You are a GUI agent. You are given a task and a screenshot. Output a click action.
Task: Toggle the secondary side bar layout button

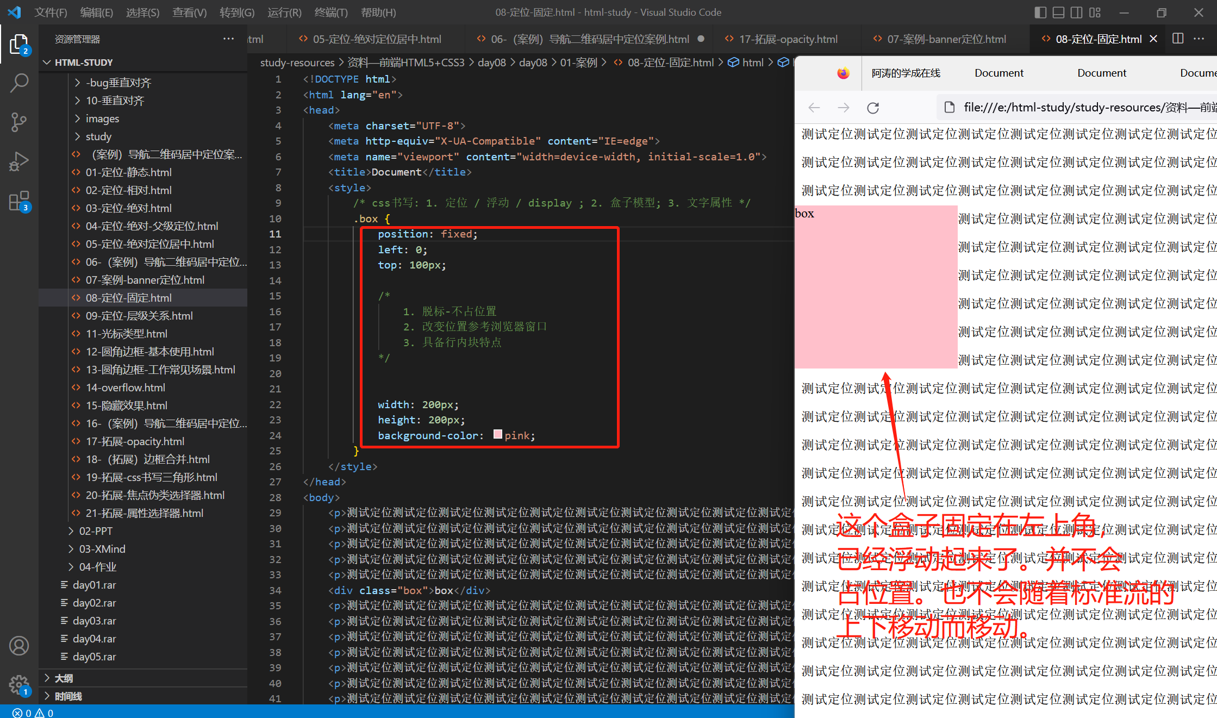pos(1076,12)
